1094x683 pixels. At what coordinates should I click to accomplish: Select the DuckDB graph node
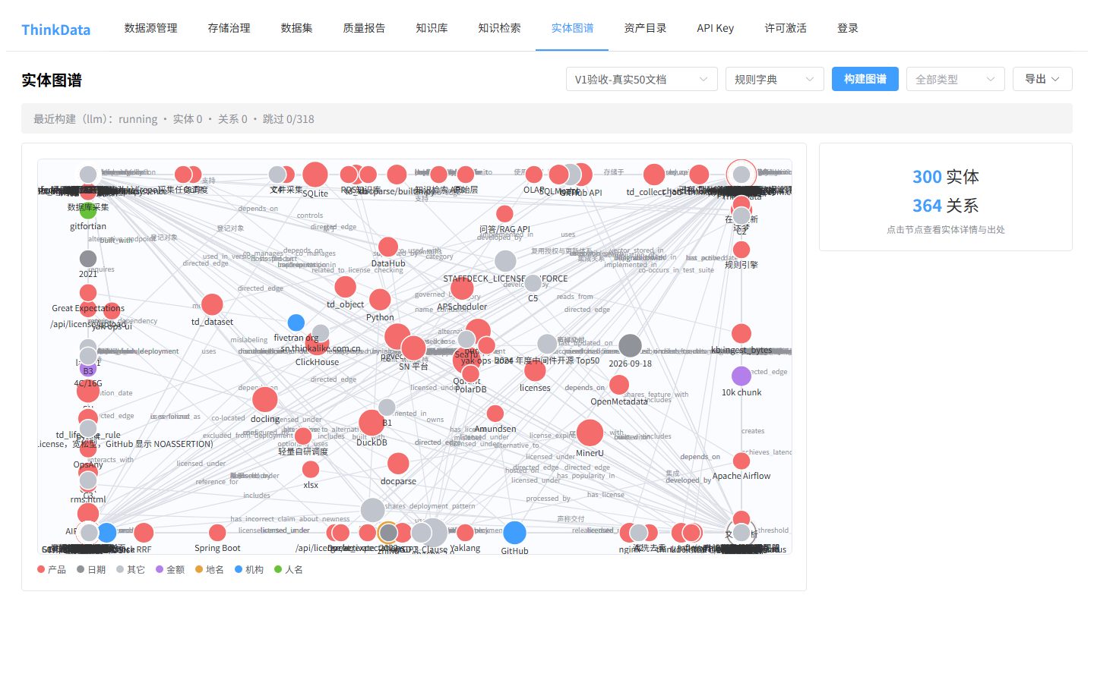[x=372, y=423]
